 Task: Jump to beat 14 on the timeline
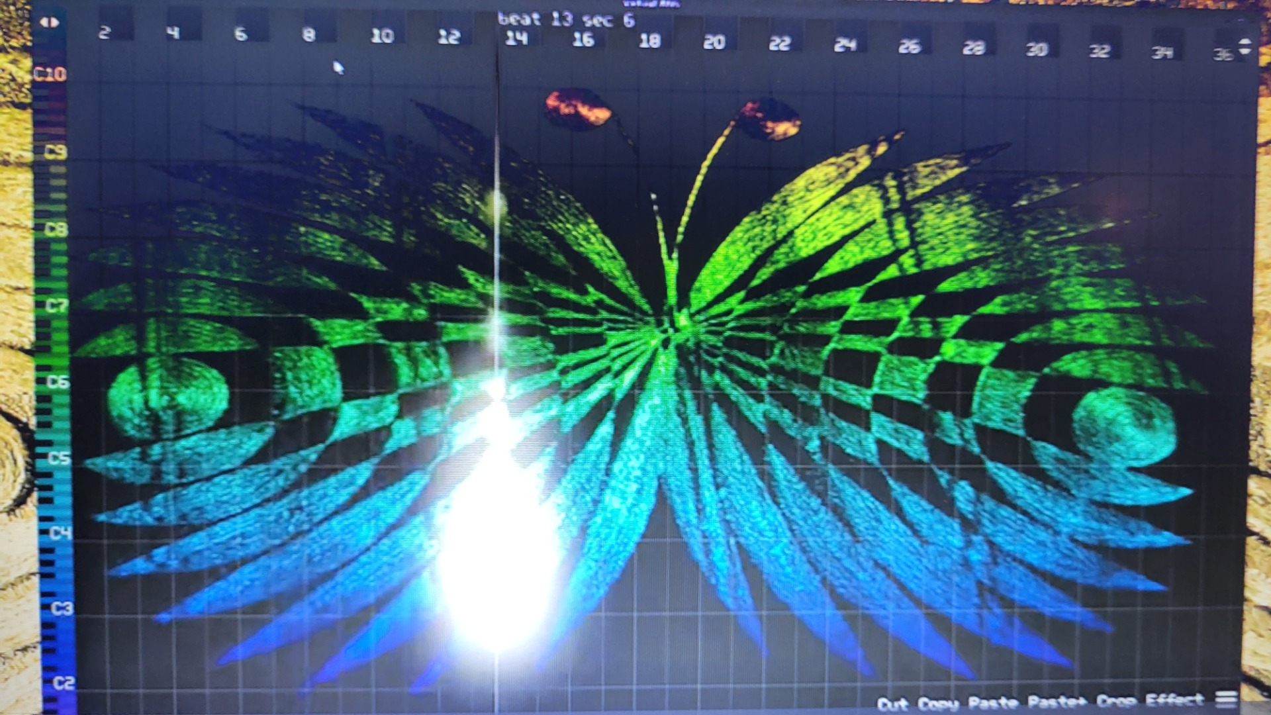(x=516, y=38)
